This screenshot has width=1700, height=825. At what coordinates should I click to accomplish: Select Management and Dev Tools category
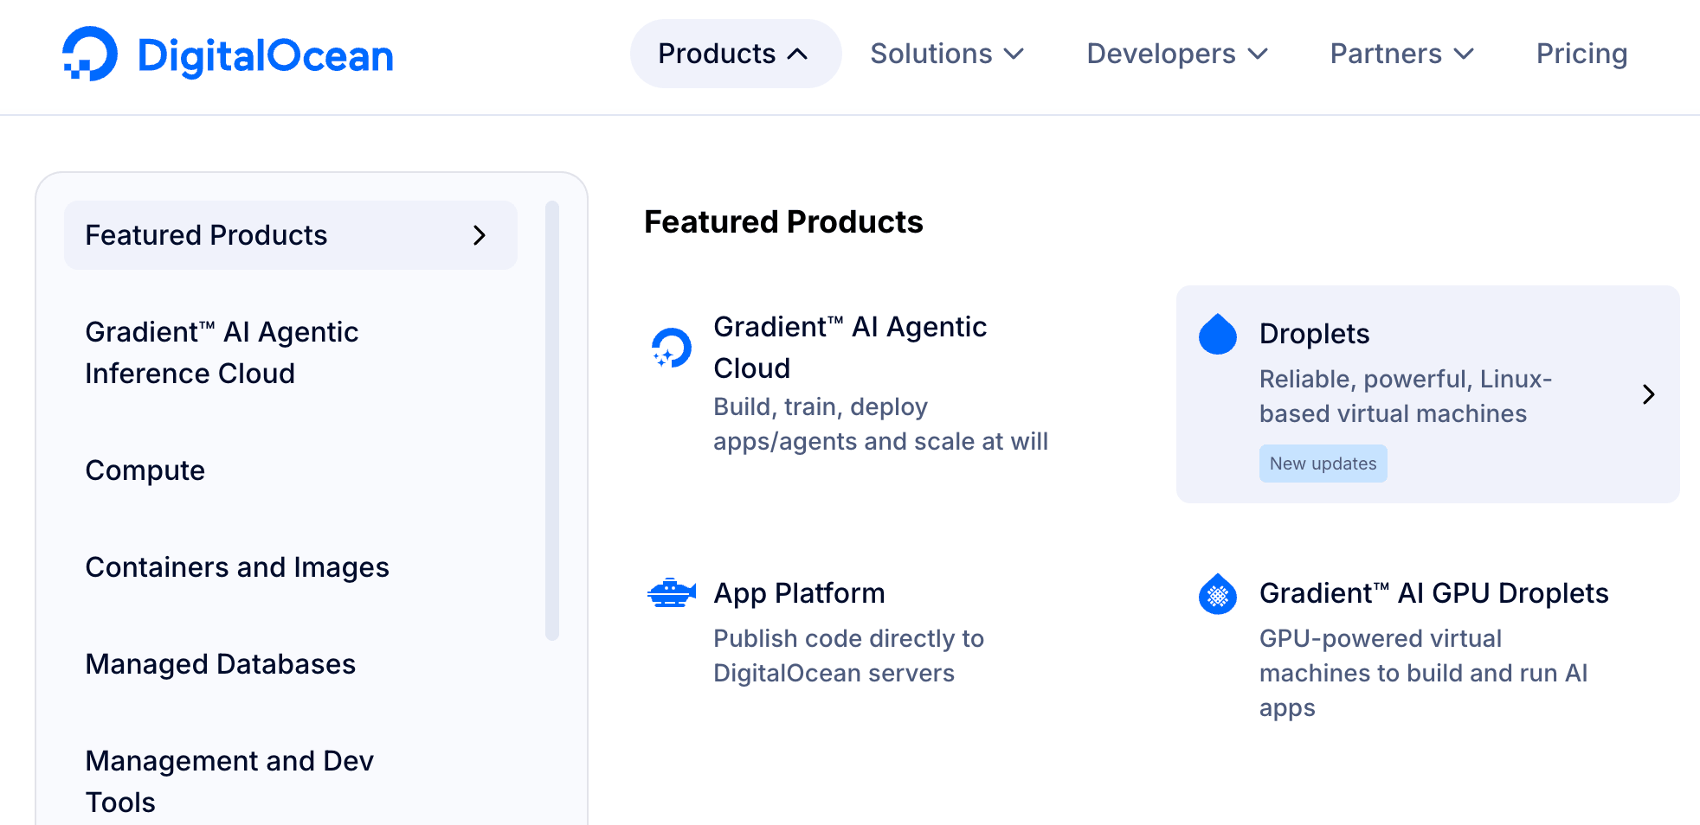(229, 782)
